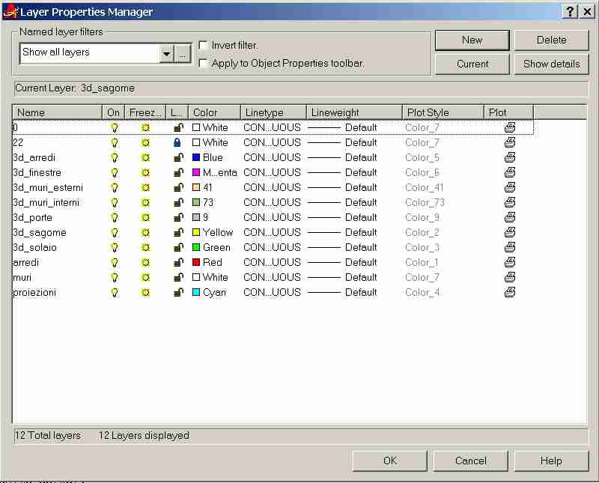Disable plotting for the 3d_arredi layer

(510, 157)
